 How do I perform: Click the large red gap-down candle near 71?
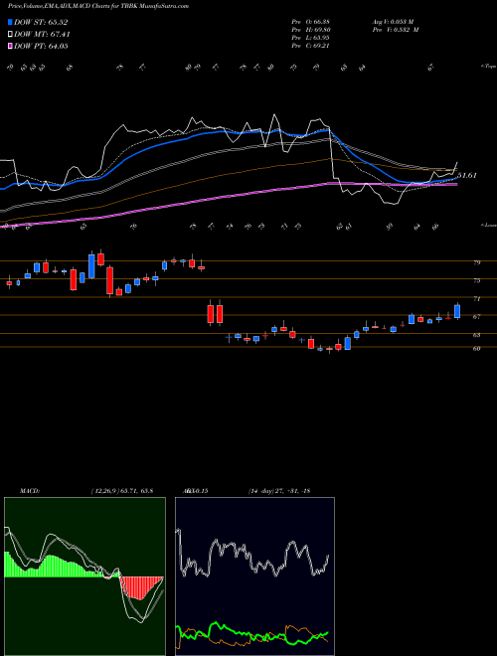(211, 314)
